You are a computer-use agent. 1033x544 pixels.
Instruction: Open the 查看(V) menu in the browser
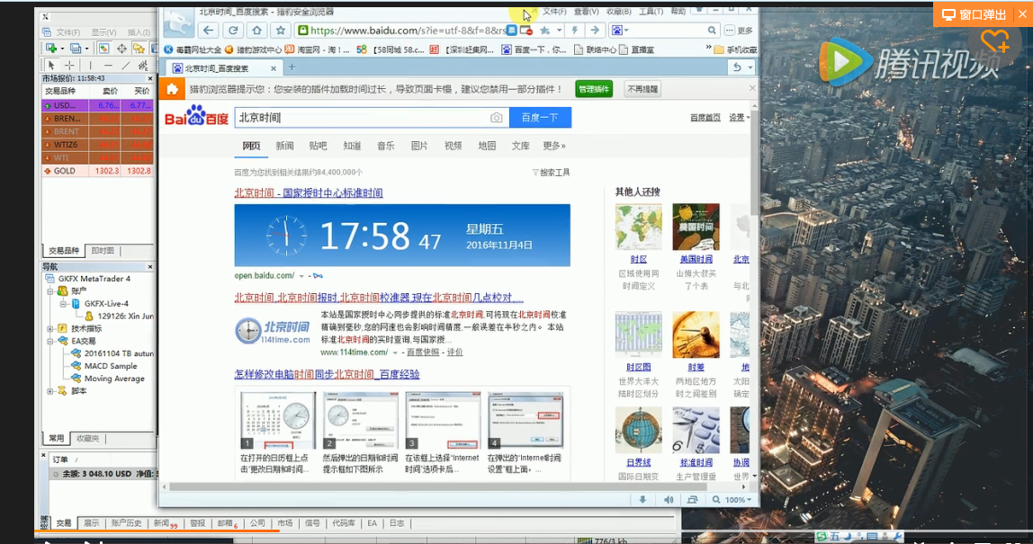(x=587, y=12)
